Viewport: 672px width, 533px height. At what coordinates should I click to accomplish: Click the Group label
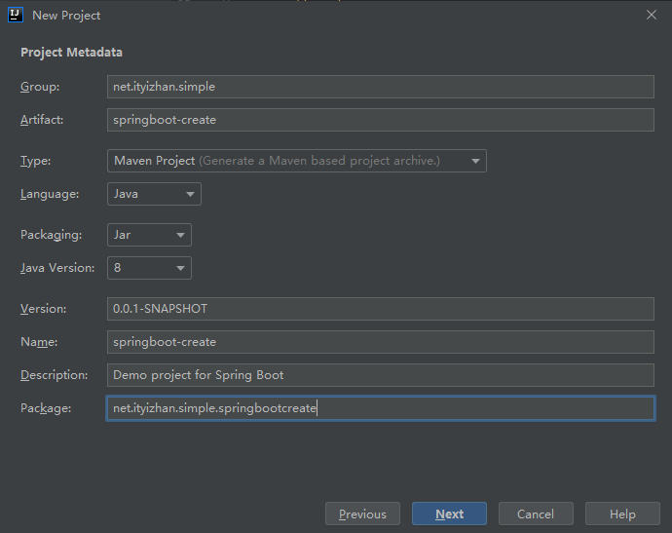point(40,87)
